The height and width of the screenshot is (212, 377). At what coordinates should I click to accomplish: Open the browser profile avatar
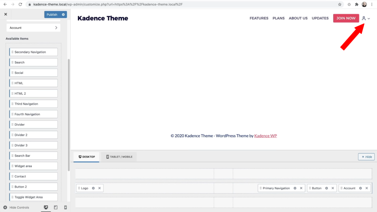[364, 4]
